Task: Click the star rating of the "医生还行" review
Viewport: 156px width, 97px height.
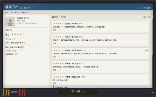Action: pyautogui.click(x=58, y=37)
